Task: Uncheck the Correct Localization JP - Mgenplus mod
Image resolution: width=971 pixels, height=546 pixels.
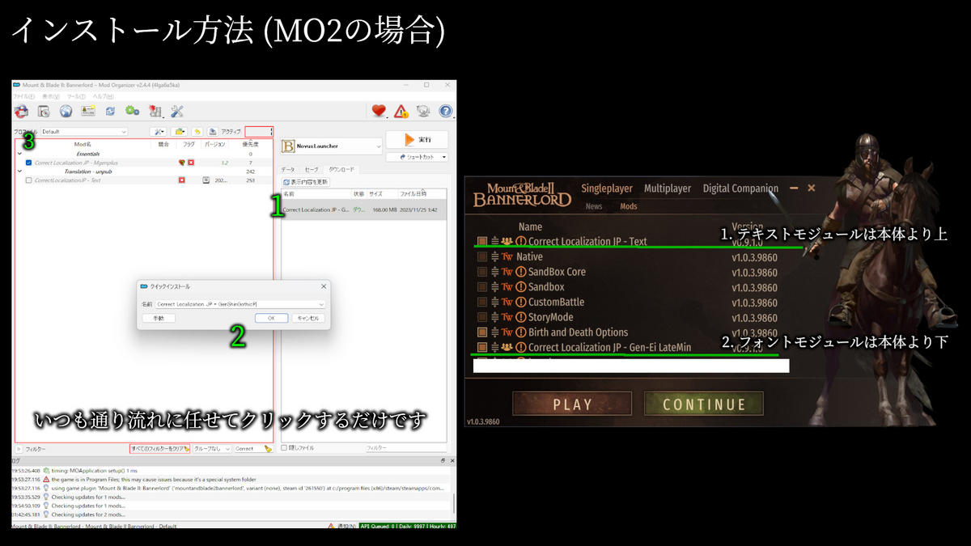Action: [x=28, y=163]
